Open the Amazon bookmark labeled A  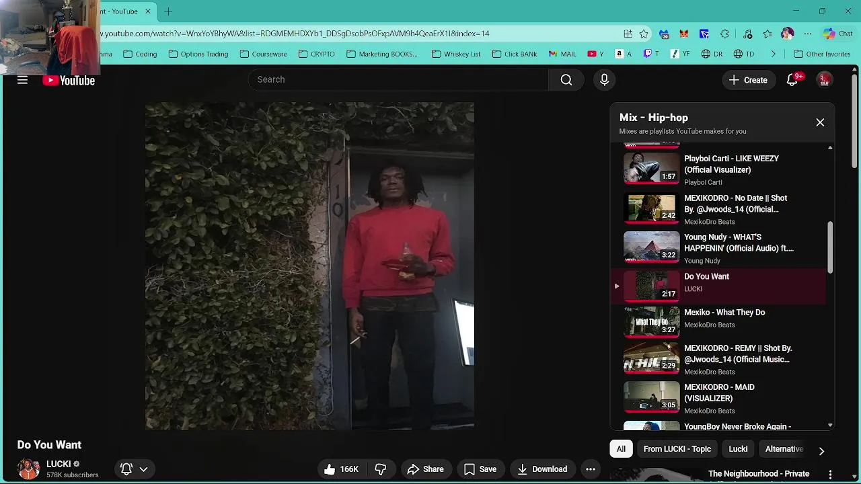point(624,54)
